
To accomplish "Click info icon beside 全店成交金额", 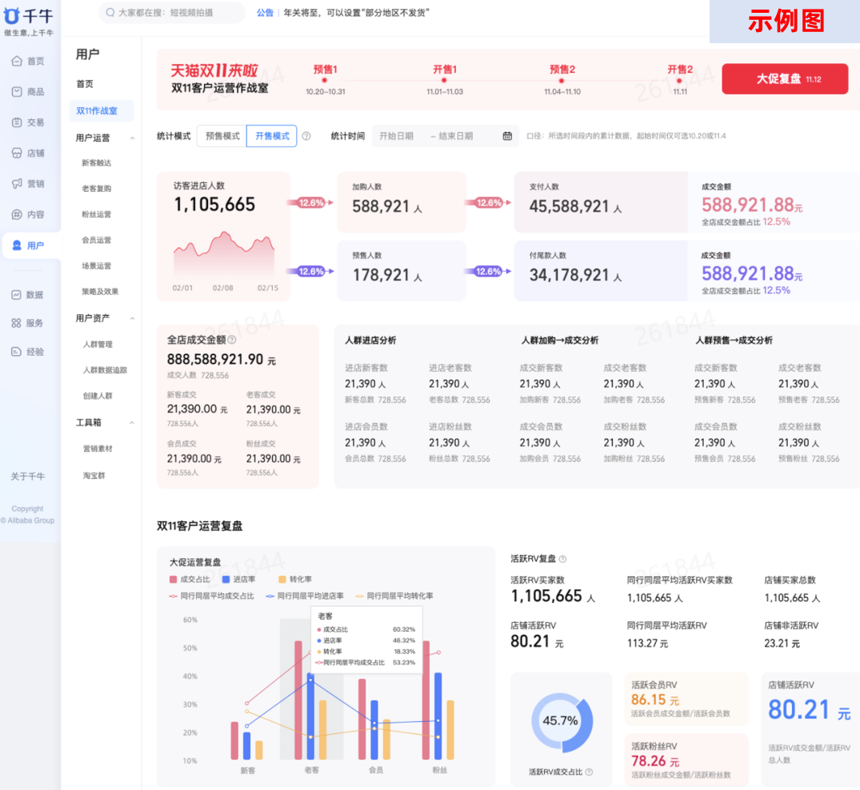I will [232, 340].
